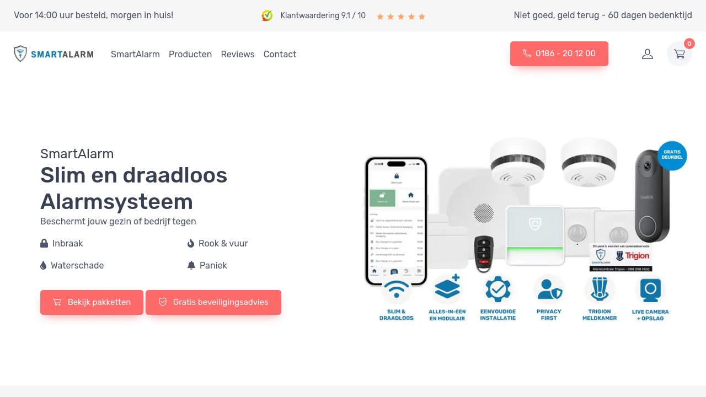Click the customer rating checkmark badge
The width and height of the screenshot is (706, 397).
[267, 16]
